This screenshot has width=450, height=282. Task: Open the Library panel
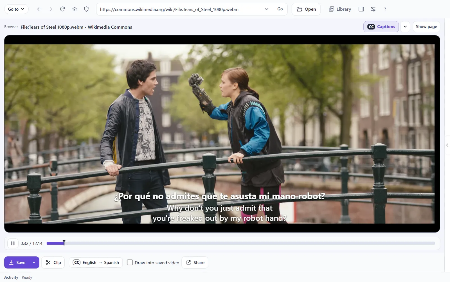[340, 9]
